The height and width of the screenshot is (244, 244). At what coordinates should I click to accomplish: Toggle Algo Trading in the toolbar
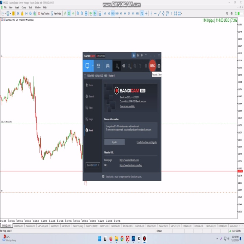[44, 14]
